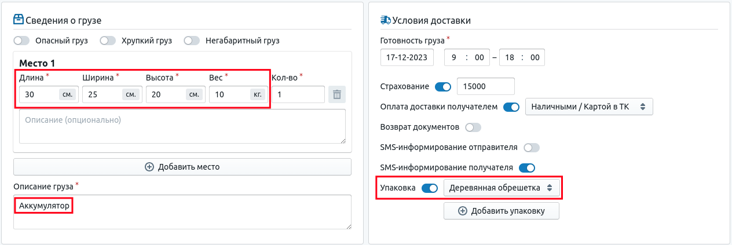Click the optional Описание textarea in Место 1
Viewport: 732px width, 245px height.
click(182, 126)
